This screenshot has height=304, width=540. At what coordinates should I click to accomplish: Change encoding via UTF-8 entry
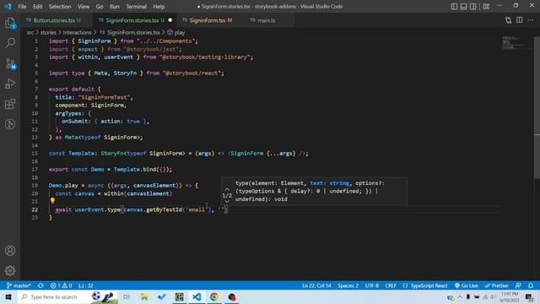click(371, 285)
